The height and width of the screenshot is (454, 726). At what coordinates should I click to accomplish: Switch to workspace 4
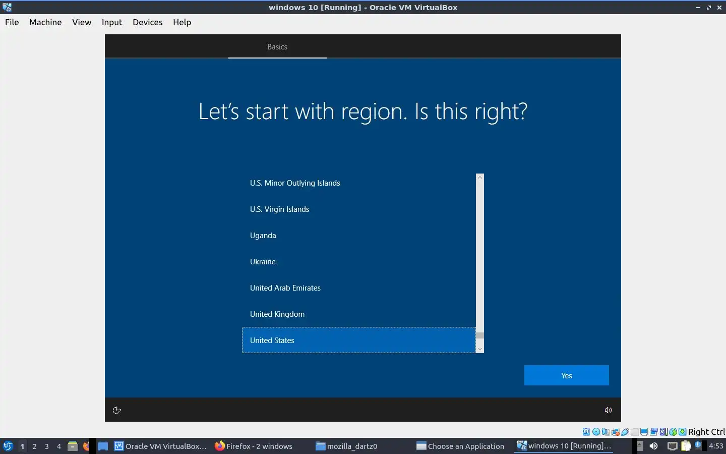[59, 446]
